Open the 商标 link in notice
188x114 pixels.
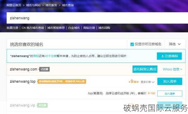point(36,56)
